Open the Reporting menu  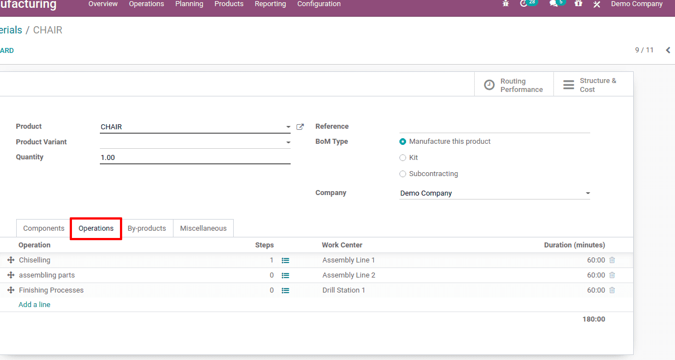[270, 4]
